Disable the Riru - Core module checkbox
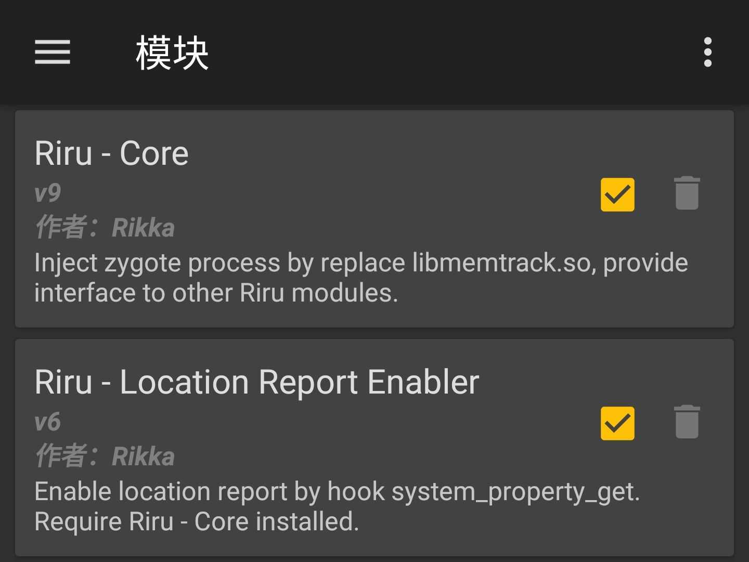The width and height of the screenshot is (749, 562). click(617, 194)
